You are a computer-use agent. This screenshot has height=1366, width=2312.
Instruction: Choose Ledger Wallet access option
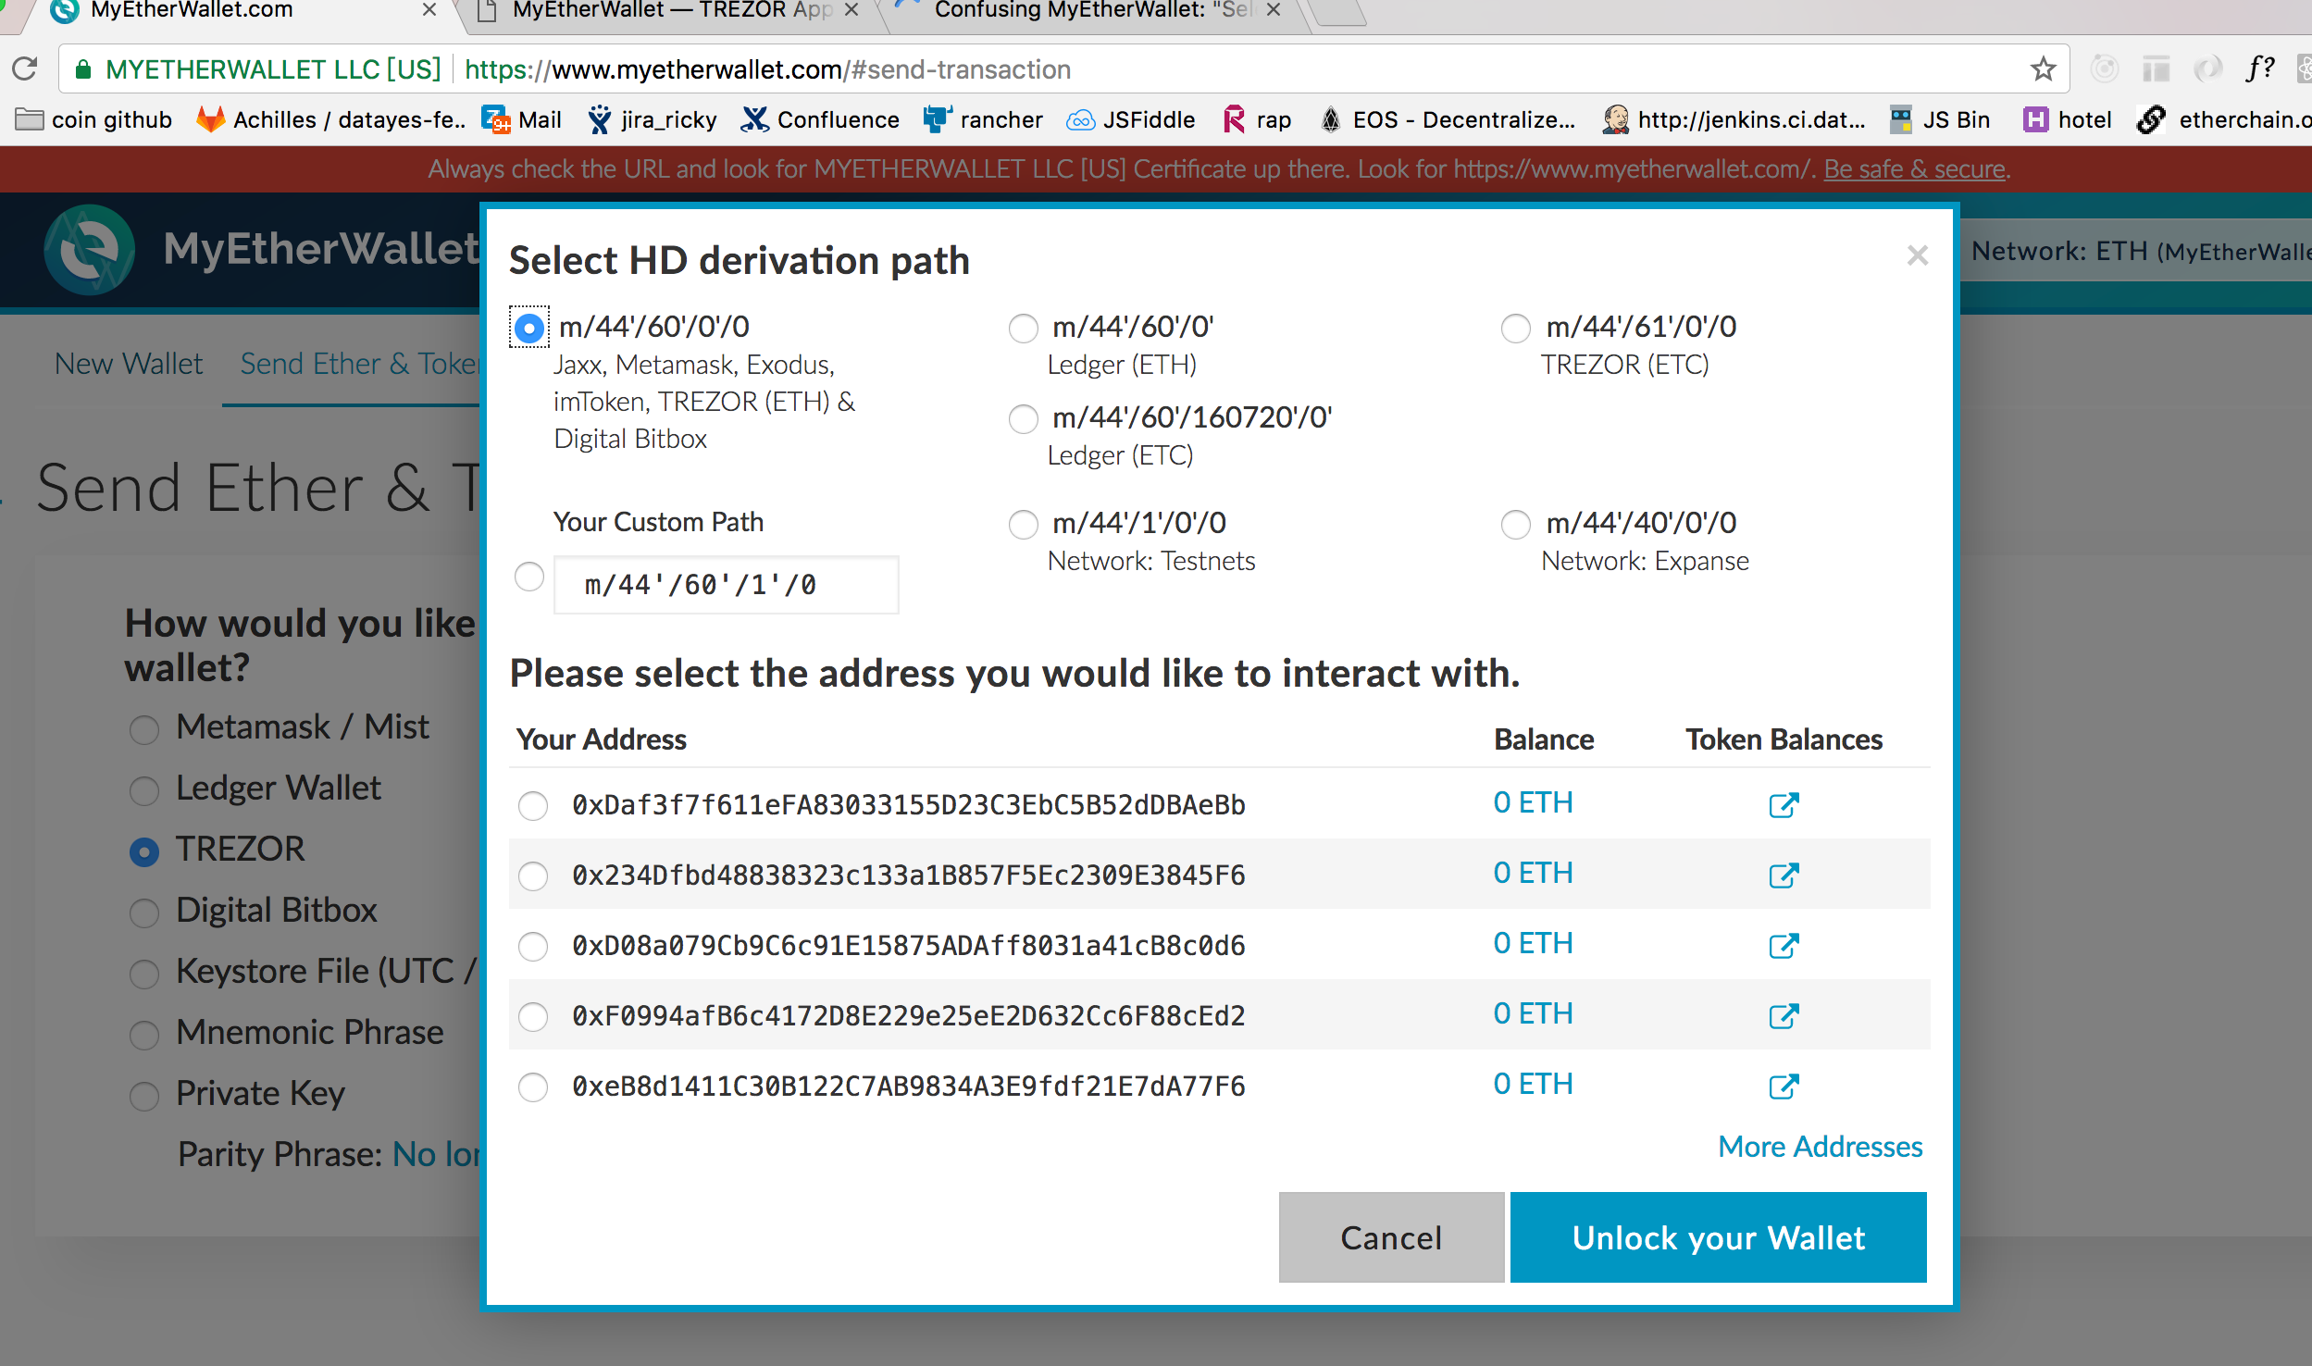point(143,789)
